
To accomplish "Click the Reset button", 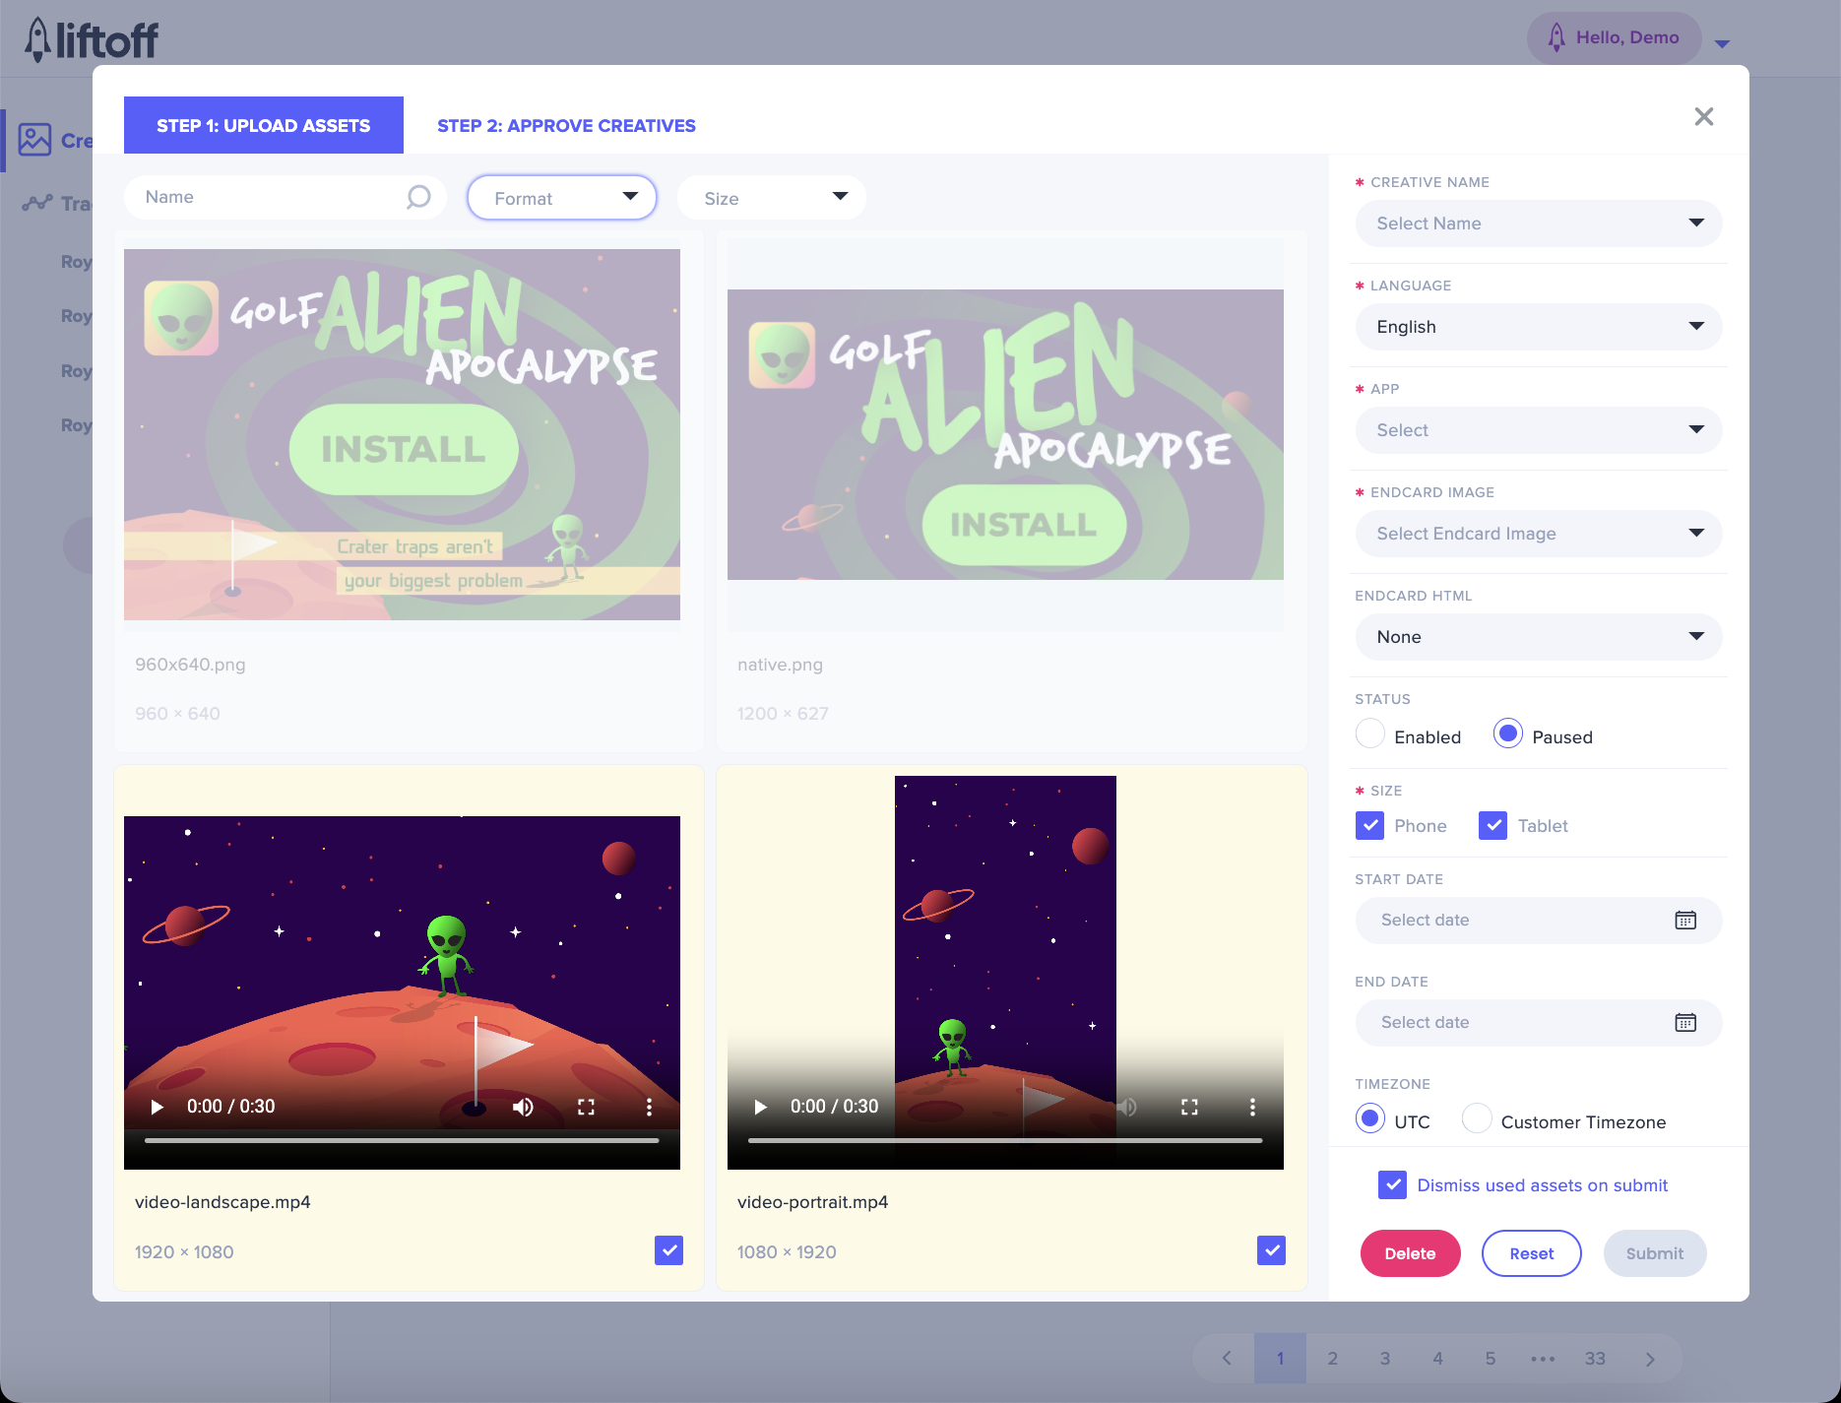I will click(x=1531, y=1253).
